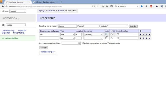
Task: Click the Longitud field containing 8
Action: click(79, 34)
